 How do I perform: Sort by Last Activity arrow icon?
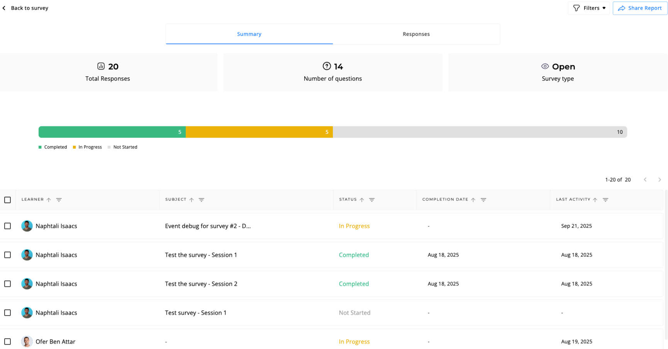point(595,200)
